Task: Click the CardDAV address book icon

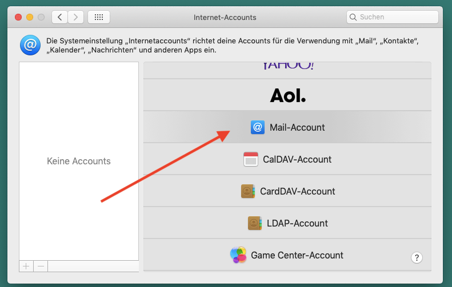Action: click(x=248, y=192)
